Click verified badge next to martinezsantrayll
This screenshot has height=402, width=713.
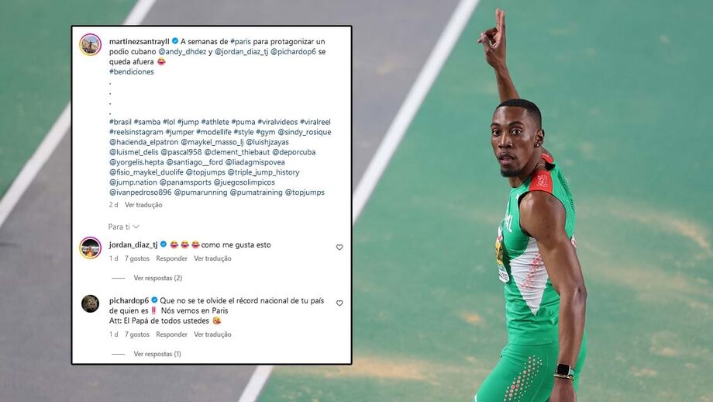click(175, 41)
